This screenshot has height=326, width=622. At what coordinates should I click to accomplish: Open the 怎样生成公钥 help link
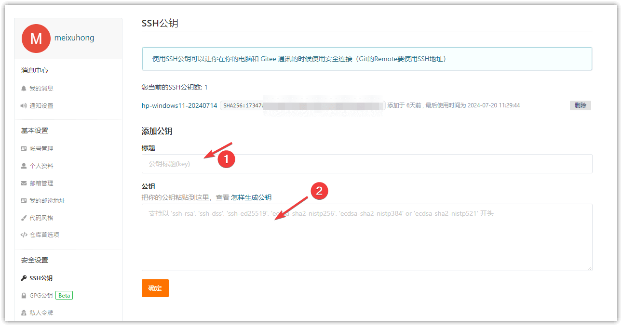[x=251, y=197]
